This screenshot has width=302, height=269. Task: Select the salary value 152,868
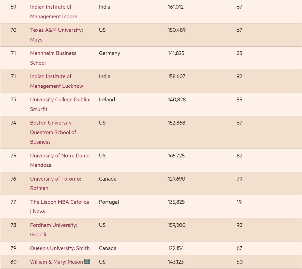[x=176, y=123]
